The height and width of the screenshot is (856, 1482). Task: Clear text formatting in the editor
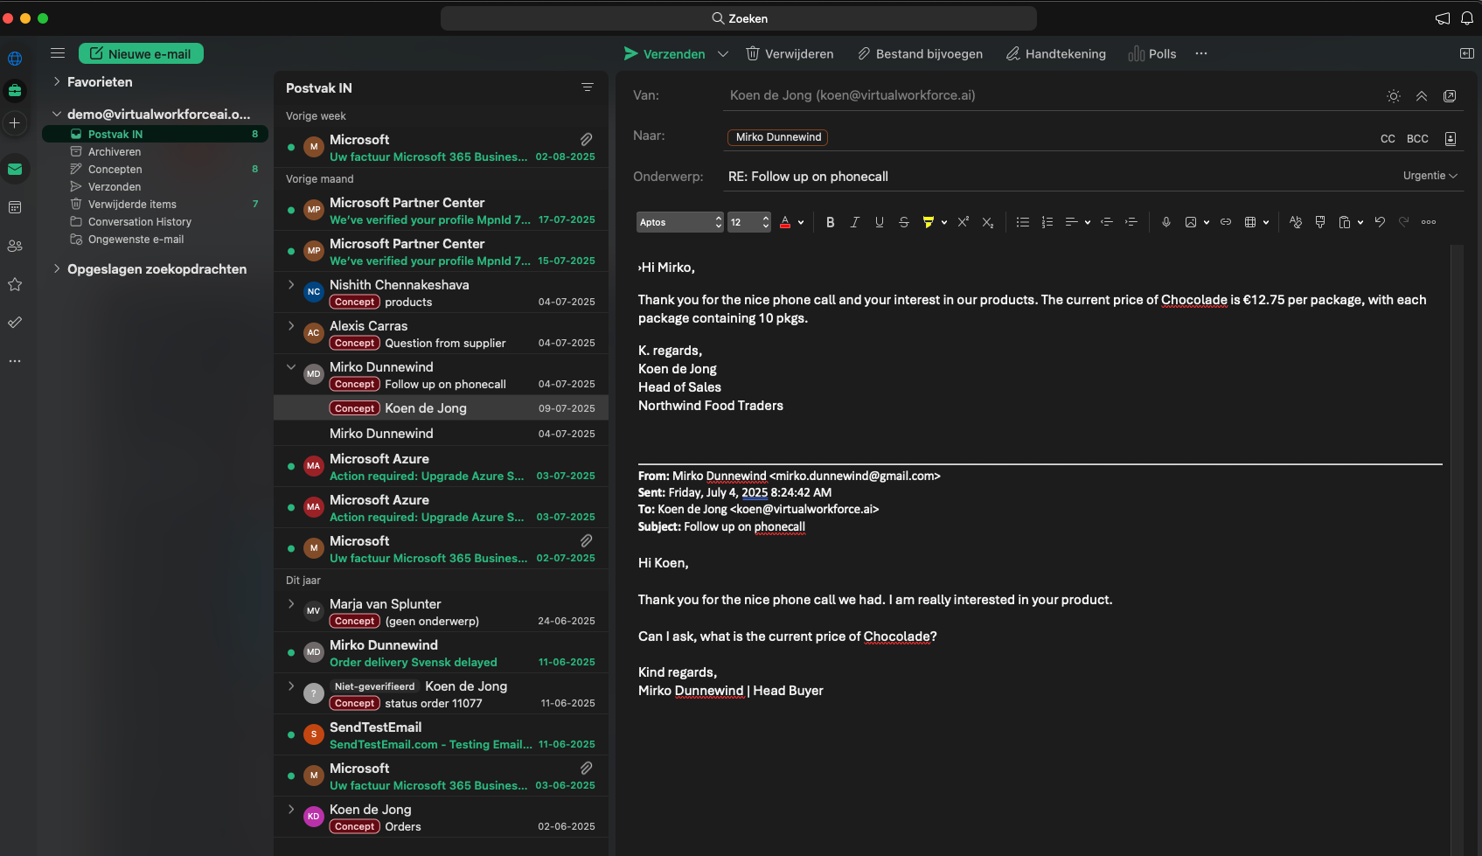1296,222
